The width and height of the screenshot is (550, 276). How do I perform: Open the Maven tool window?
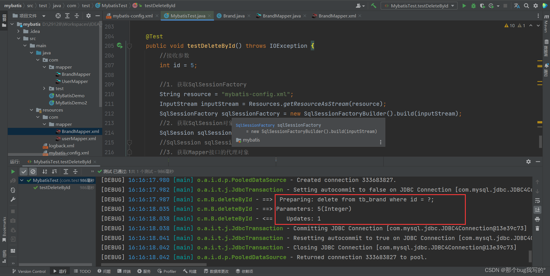click(x=546, y=23)
